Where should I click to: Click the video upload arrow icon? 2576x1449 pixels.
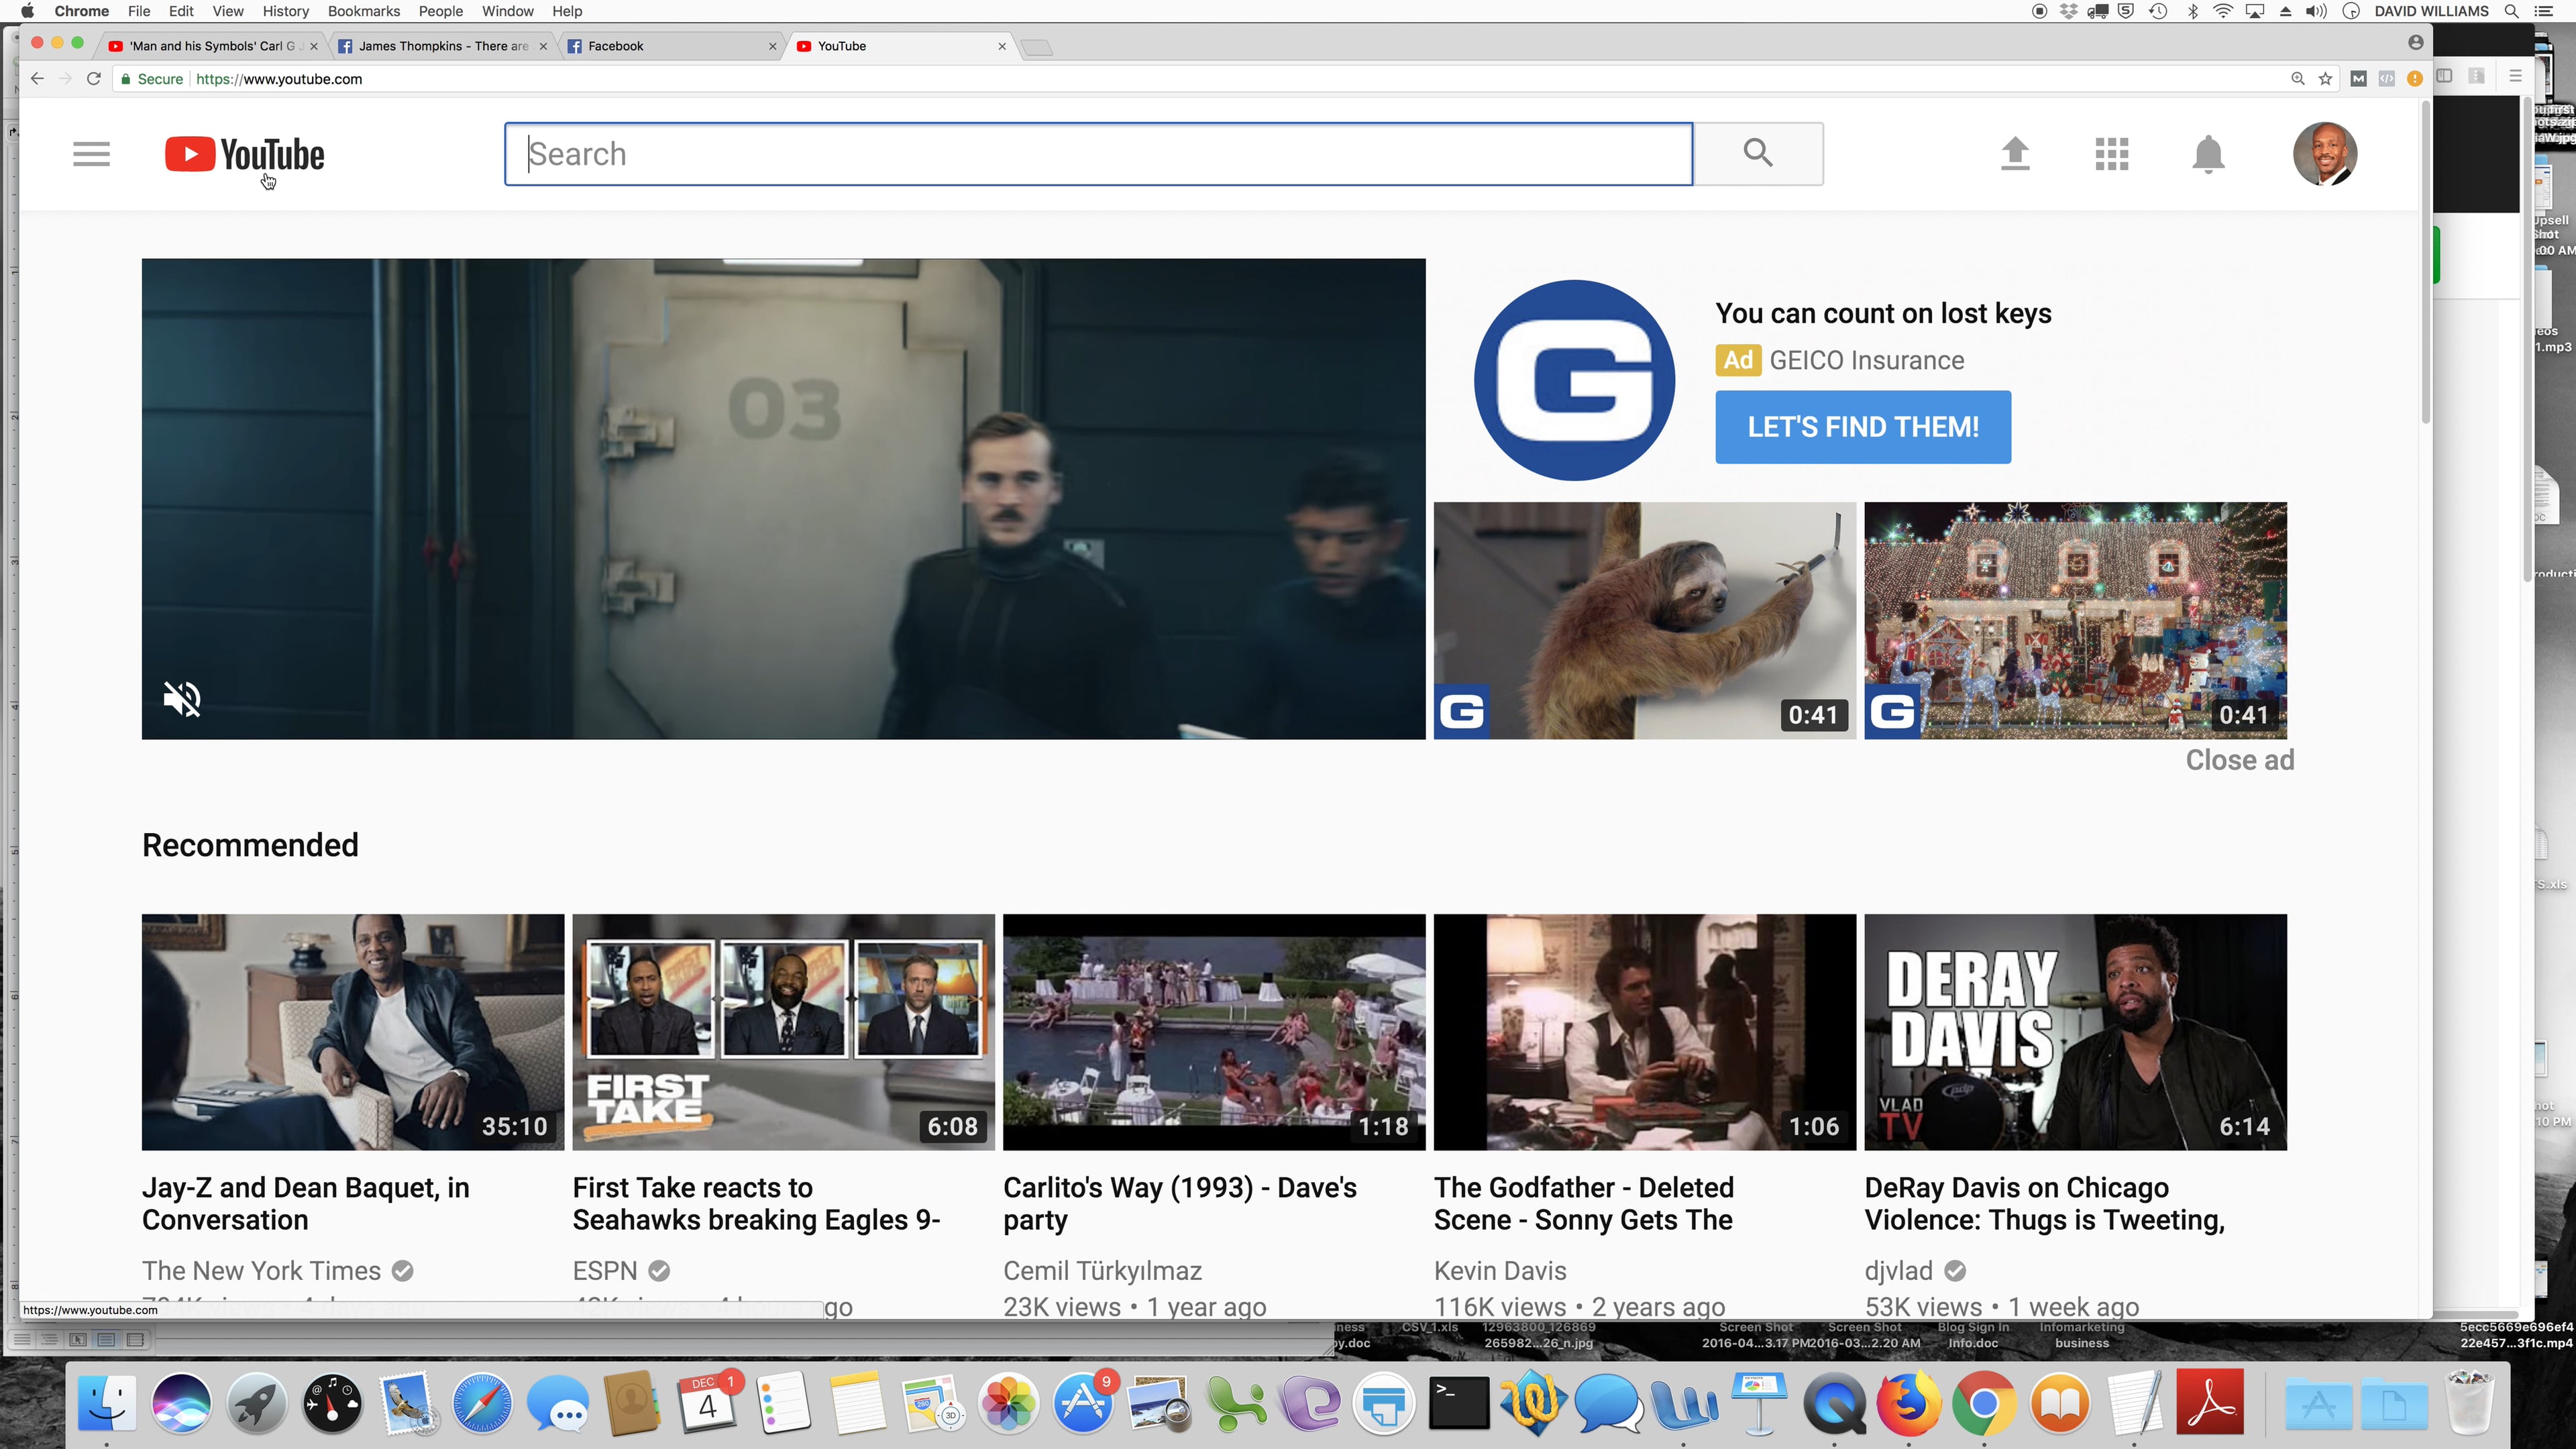[x=2015, y=153]
